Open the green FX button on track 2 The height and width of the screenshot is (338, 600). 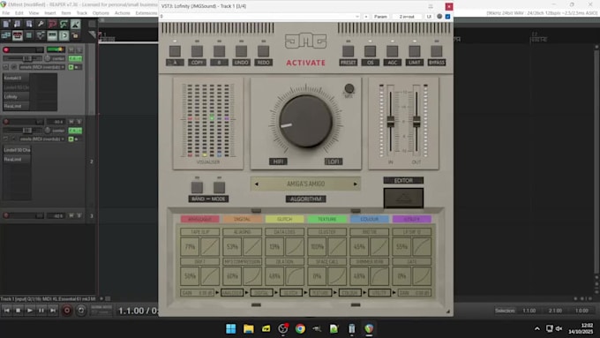[75, 131]
